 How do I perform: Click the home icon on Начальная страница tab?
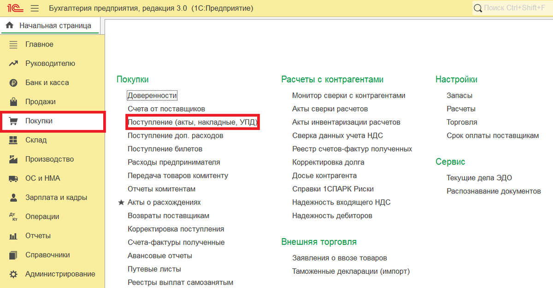click(x=9, y=26)
